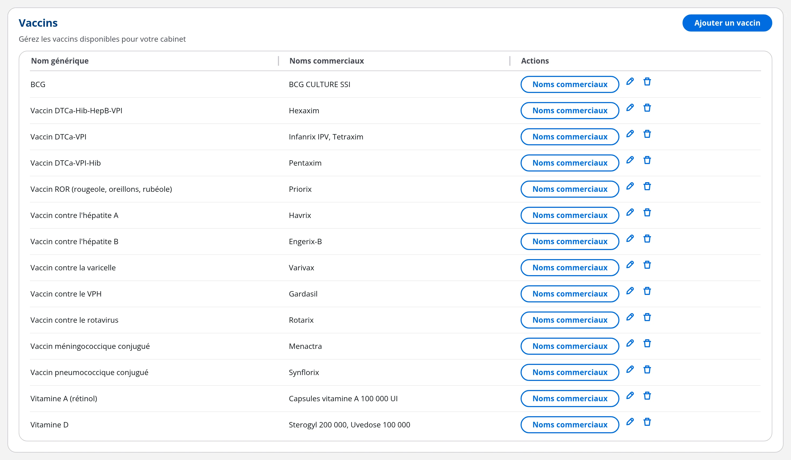The image size is (791, 460).
Task: Delete the Rotarix vaccine using trash icon
Action: click(647, 317)
